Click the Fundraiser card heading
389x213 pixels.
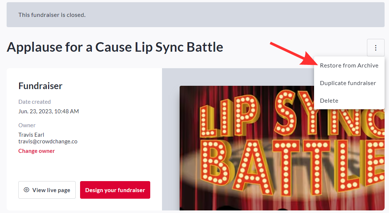point(40,86)
